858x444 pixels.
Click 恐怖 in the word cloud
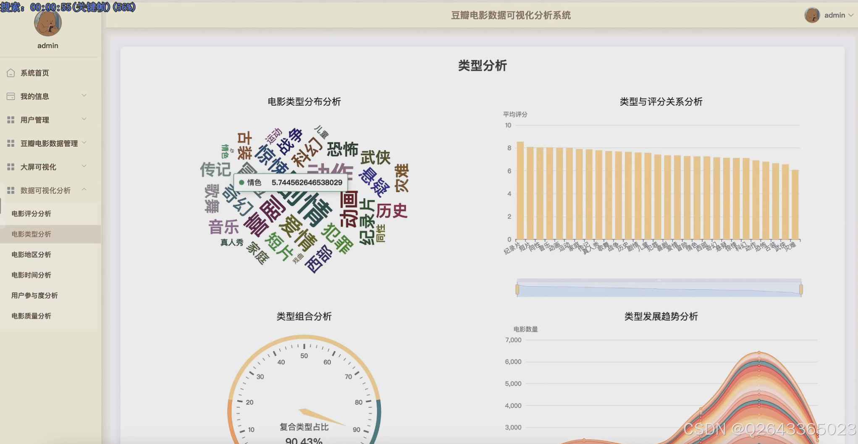pyautogui.click(x=343, y=149)
